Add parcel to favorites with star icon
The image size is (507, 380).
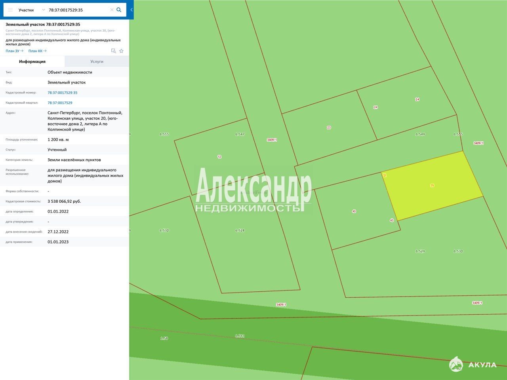[x=122, y=51]
